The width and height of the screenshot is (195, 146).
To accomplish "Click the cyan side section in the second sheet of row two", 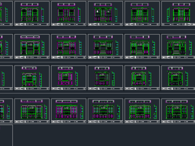I will click(80, 48).
